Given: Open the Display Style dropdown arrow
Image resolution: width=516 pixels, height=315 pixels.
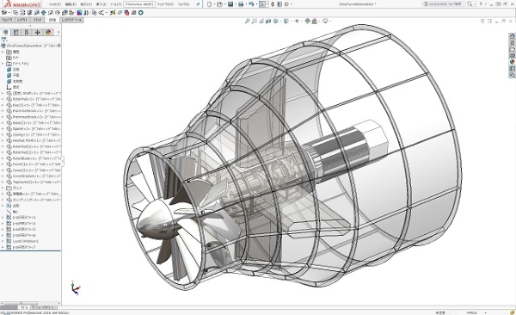Looking at the screenshot, I should coord(292,22).
